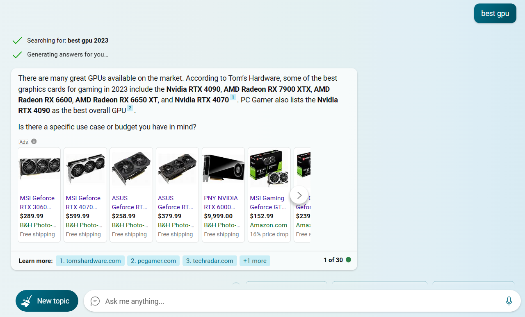Image resolution: width=525 pixels, height=317 pixels.
Task: Expand the +1 more sources chip
Action: click(x=255, y=260)
